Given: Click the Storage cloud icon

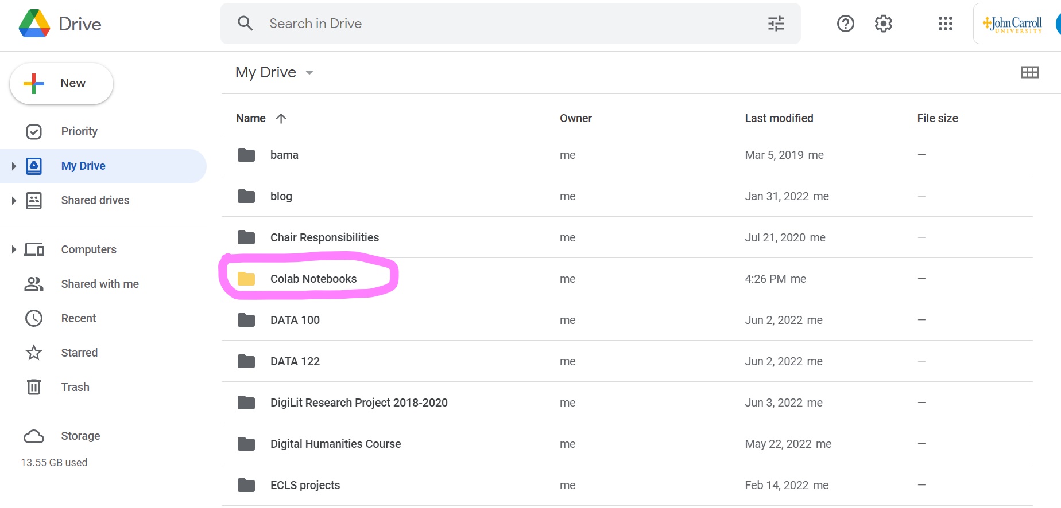Looking at the screenshot, I should (34, 436).
